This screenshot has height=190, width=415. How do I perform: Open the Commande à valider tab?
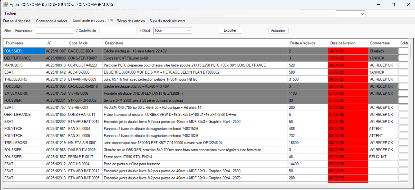(x=52, y=21)
